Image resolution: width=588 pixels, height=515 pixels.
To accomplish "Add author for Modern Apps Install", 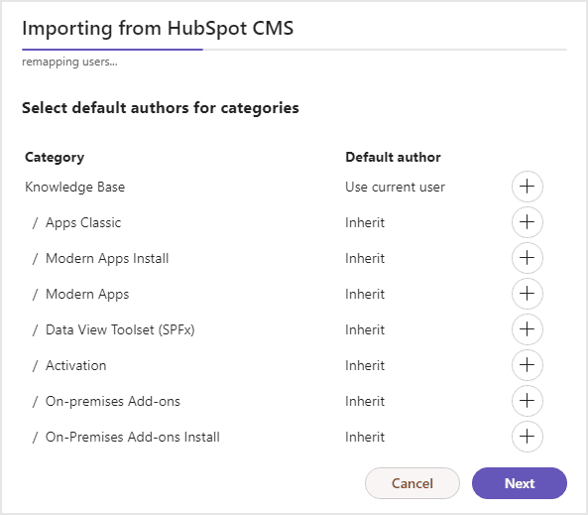I will pyautogui.click(x=527, y=258).
